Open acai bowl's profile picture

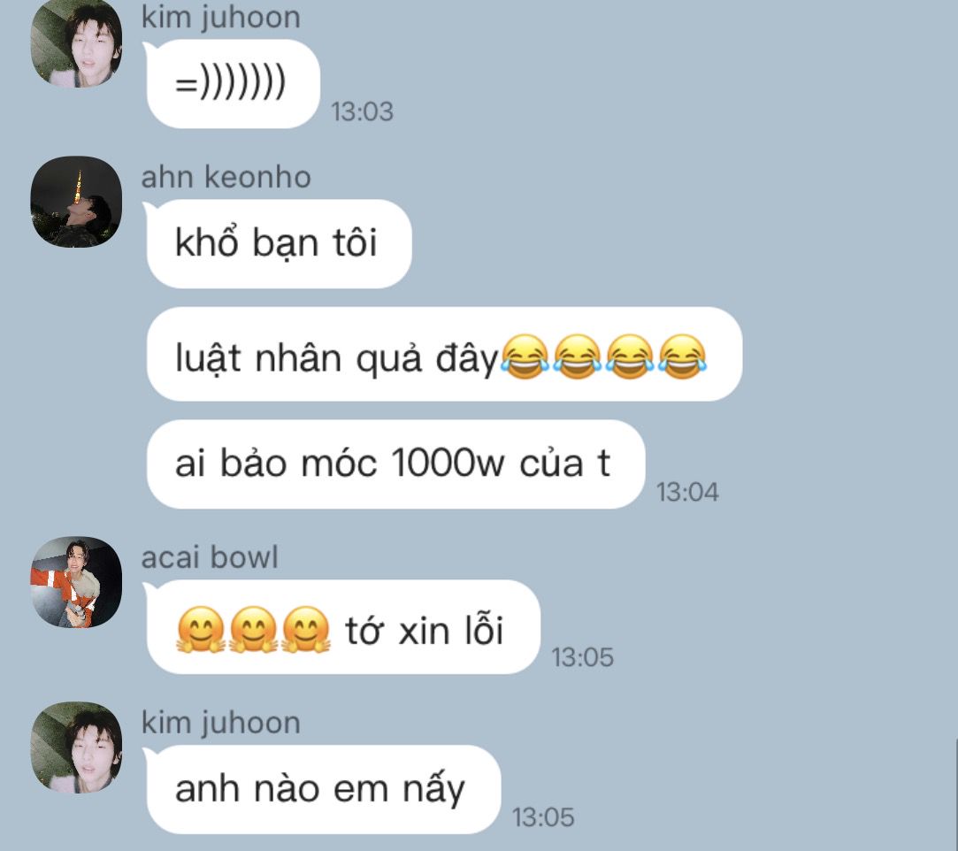[76, 582]
